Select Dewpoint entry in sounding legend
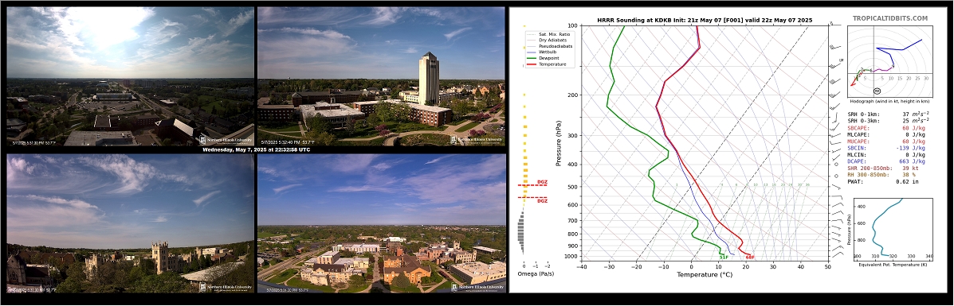This screenshot has width=954, height=306. [x=544, y=58]
